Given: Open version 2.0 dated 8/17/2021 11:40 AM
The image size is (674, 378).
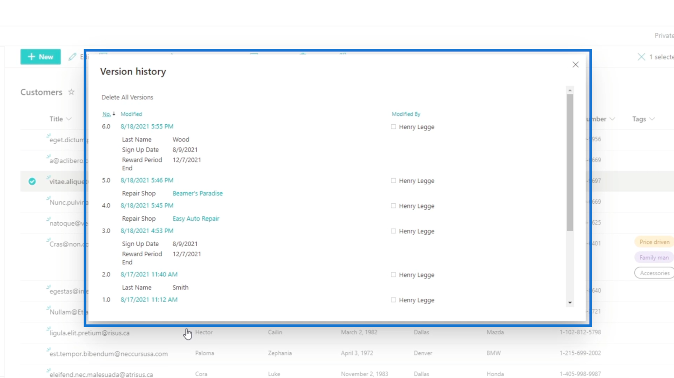Looking at the screenshot, I should coord(149,274).
